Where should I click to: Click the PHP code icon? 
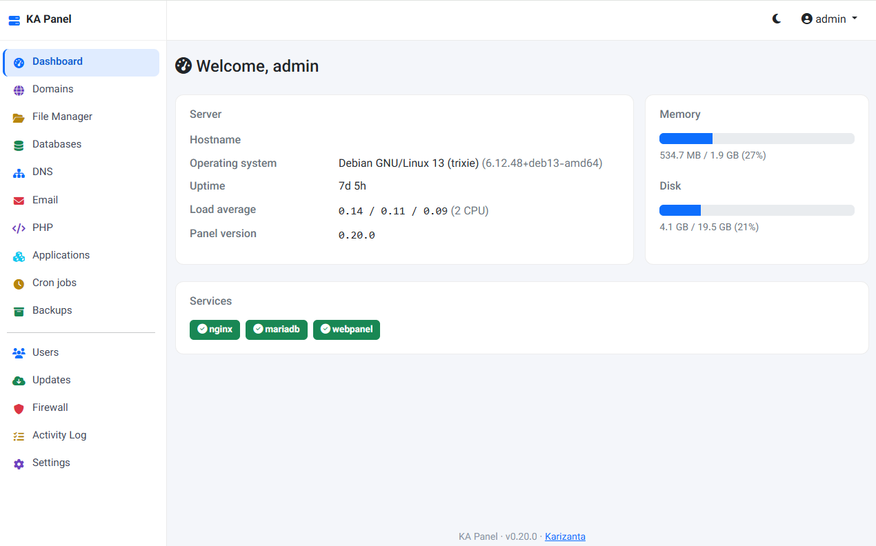[x=19, y=228]
